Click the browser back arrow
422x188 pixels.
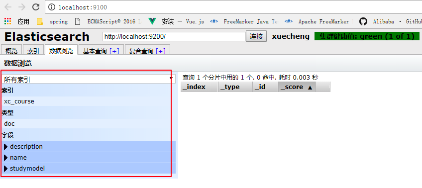[x=8, y=7]
